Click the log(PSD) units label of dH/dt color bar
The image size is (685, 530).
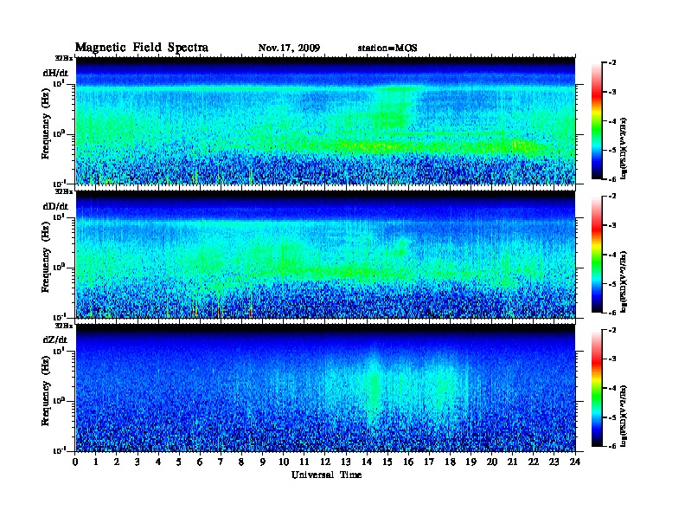tap(624, 149)
